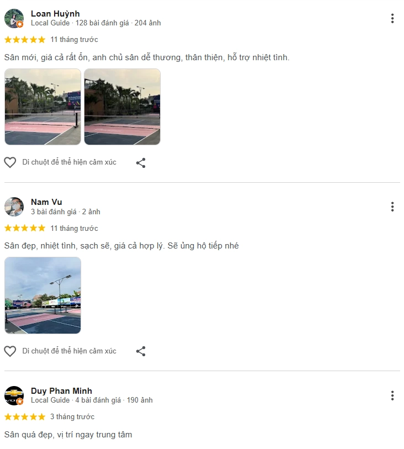Share Nam Vu's review
Screen dimensions: 404x449
[141, 351]
